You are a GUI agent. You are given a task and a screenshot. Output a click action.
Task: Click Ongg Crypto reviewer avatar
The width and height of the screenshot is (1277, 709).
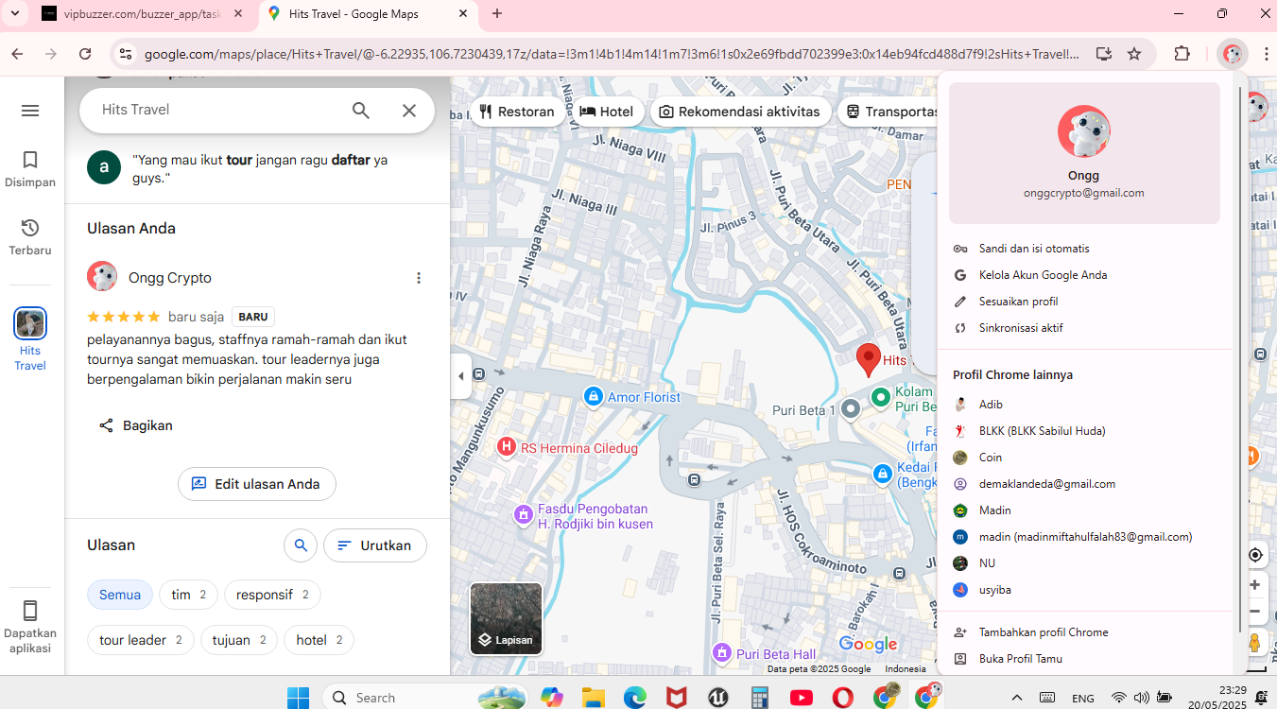[x=102, y=277]
